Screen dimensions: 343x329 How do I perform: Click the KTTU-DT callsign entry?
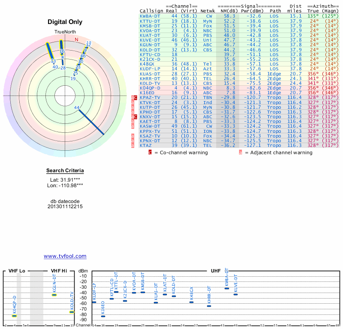[x=150, y=21]
